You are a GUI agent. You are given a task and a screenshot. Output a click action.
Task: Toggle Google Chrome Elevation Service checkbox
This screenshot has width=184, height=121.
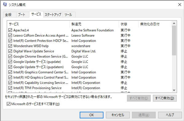click(x=10, y=56)
